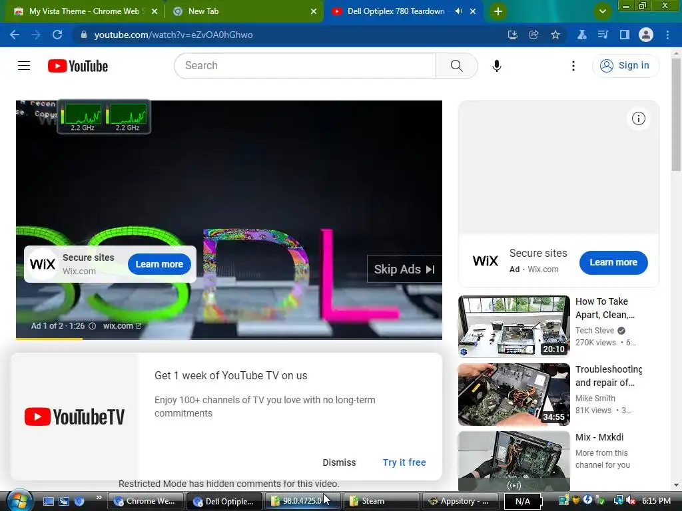Open 98.0.4725.0 taskbar window

point(302,501)
